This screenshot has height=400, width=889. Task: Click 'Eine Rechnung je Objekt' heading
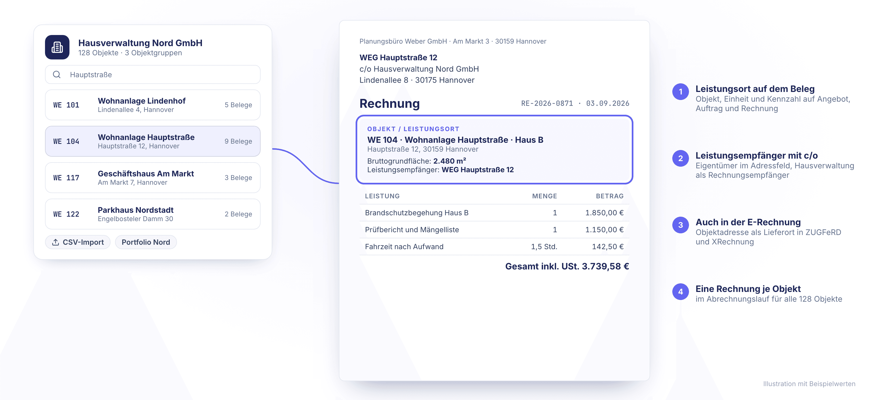(x=748, y=289)
